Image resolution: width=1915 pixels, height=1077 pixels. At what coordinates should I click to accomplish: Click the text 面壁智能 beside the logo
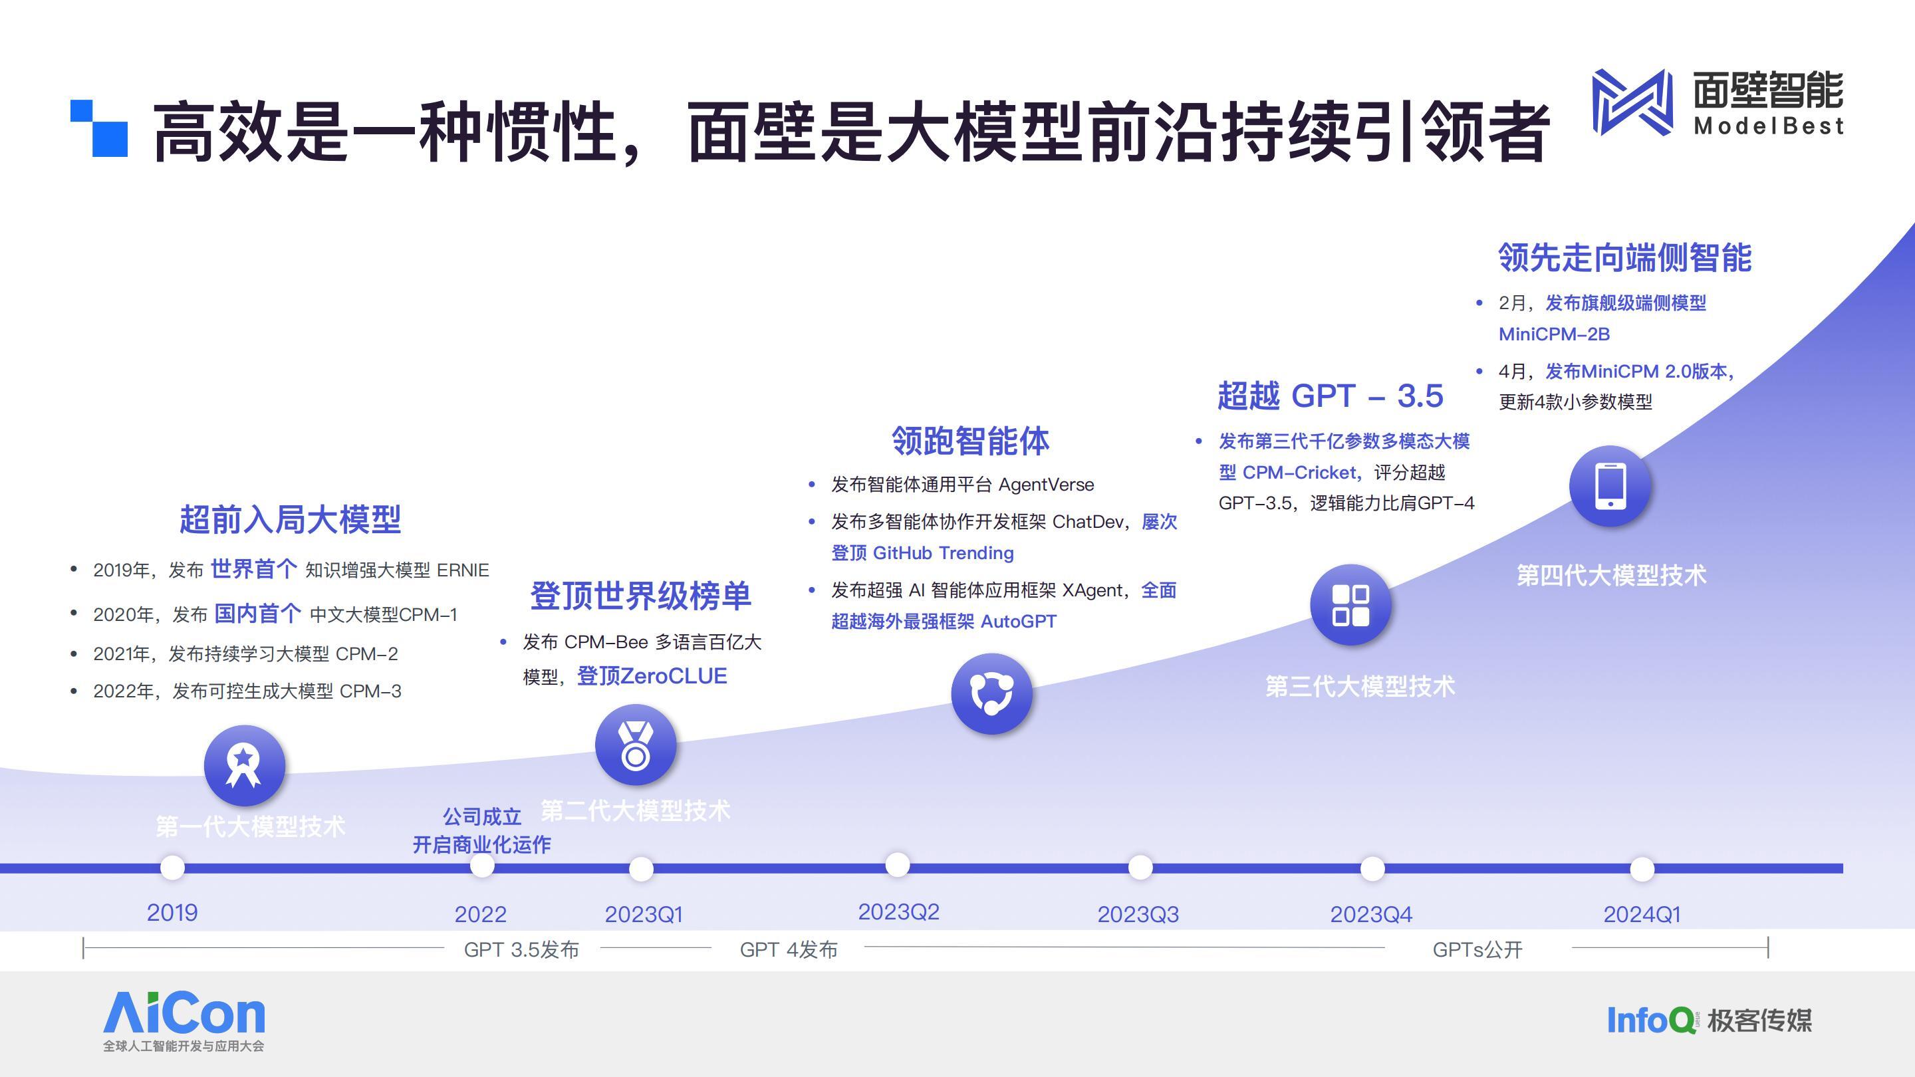1768,90
